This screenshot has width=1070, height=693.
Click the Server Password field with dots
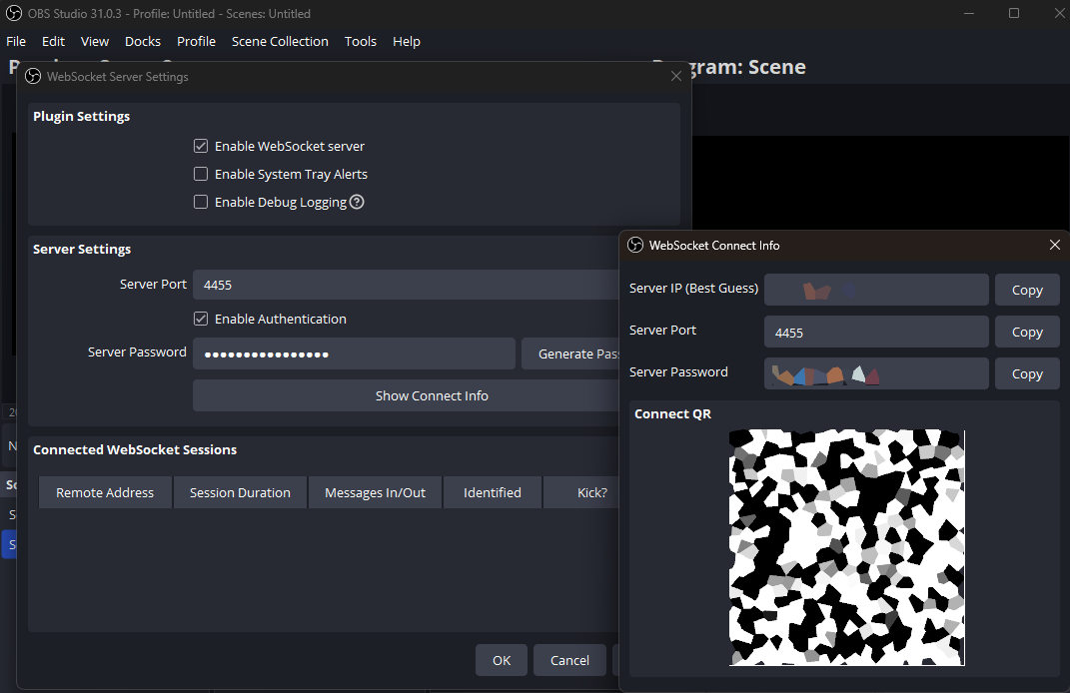[x=354, y=354]
